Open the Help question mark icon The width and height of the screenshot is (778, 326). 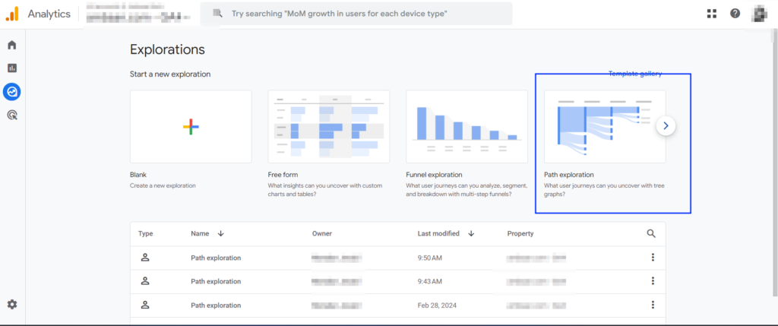point(735,14)
